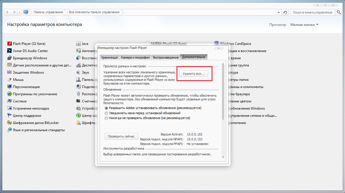Screen dimensions: 345x193
Task: Open the Звук speaker icon
Action: tap(78, 72)
